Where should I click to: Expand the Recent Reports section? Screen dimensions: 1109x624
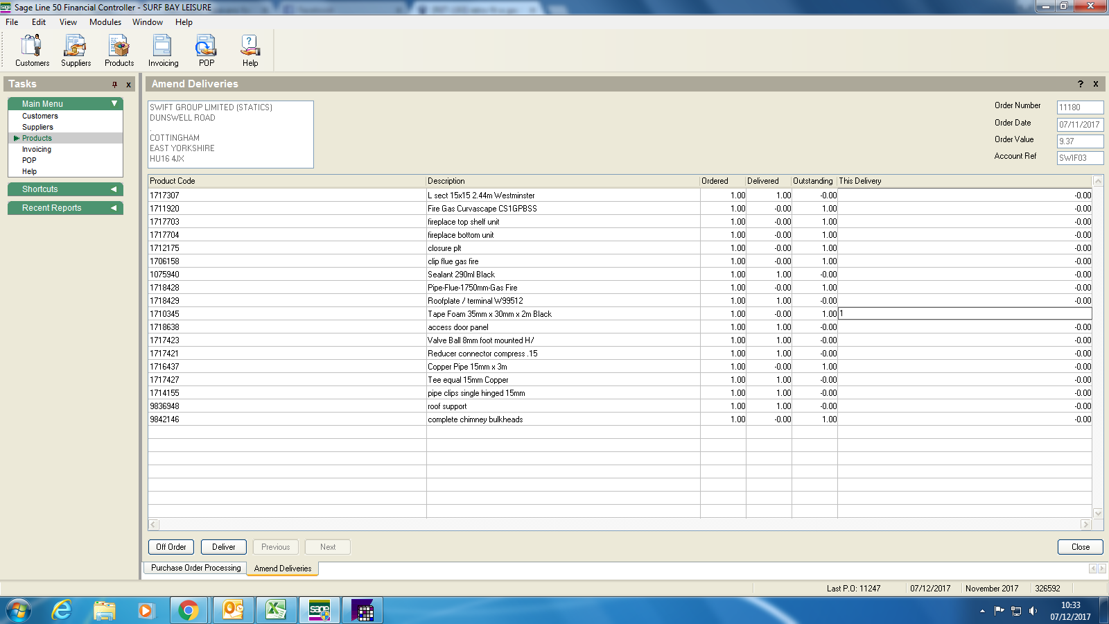114,208
